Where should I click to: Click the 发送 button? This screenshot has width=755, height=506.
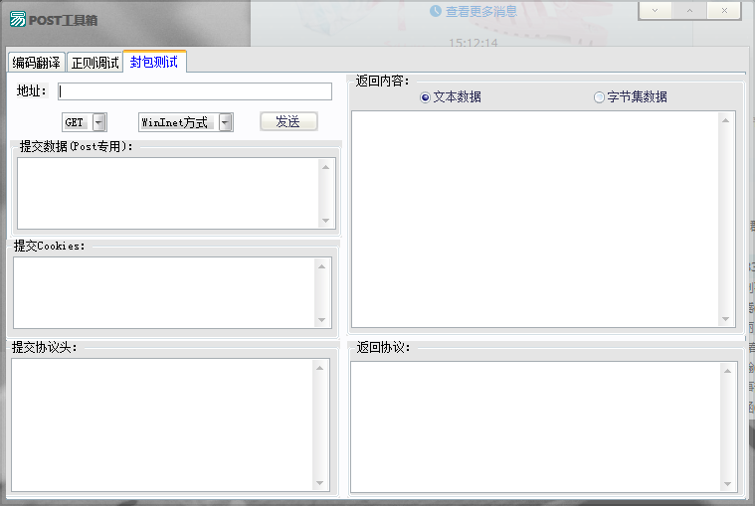coord(288,121)
